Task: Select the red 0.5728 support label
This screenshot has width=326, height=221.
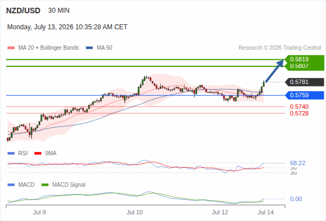Action: pos(299,113)
